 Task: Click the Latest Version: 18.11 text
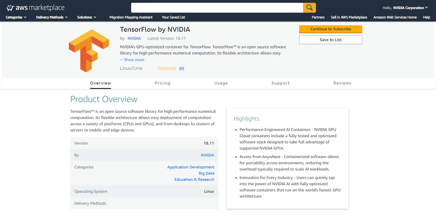click(166, 38)
